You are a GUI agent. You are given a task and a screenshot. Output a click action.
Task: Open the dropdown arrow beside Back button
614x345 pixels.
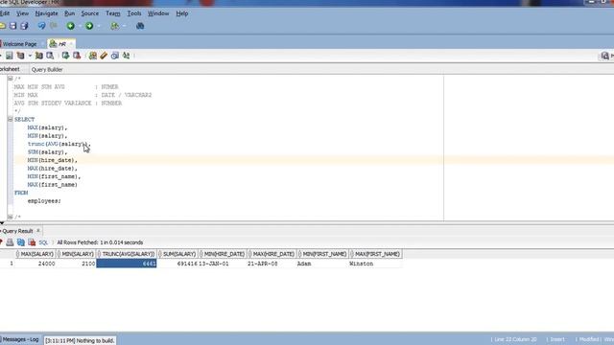tap(80, 26)
